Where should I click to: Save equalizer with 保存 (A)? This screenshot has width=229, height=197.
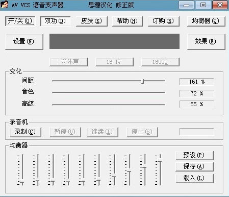pos(194,167)
